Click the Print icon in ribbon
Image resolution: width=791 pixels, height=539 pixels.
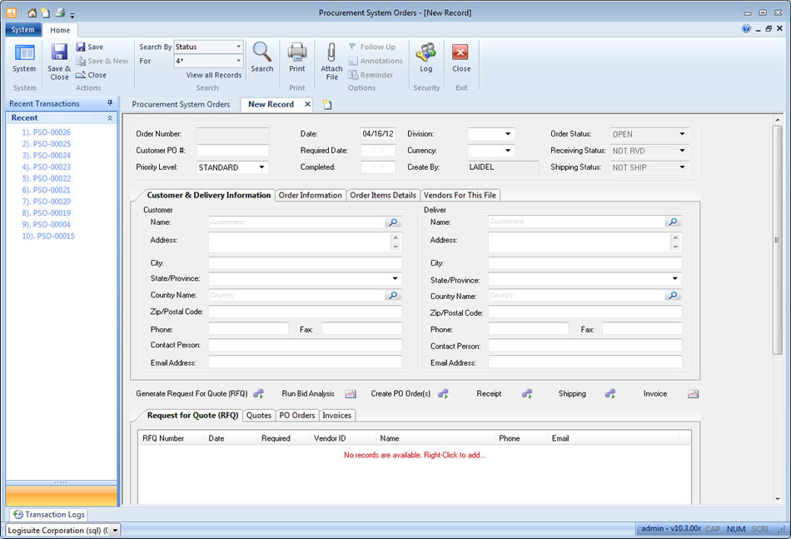click(296, 53)
